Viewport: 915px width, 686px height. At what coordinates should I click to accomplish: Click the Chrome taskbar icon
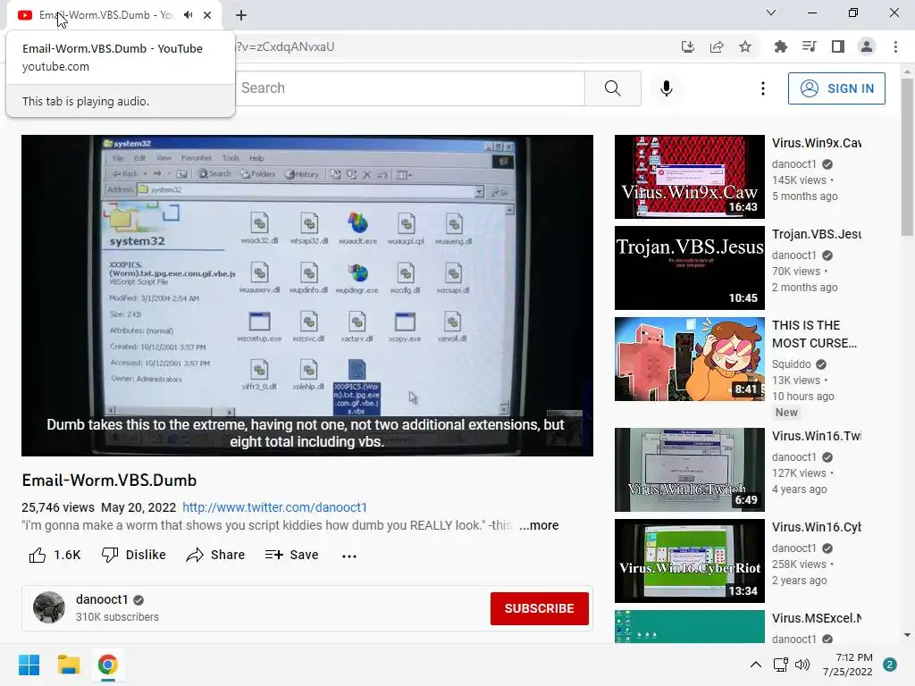[107, 665]
